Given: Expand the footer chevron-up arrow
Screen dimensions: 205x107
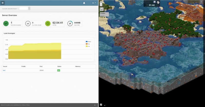Looking at the screenshot, I should (x=95, y=105).
